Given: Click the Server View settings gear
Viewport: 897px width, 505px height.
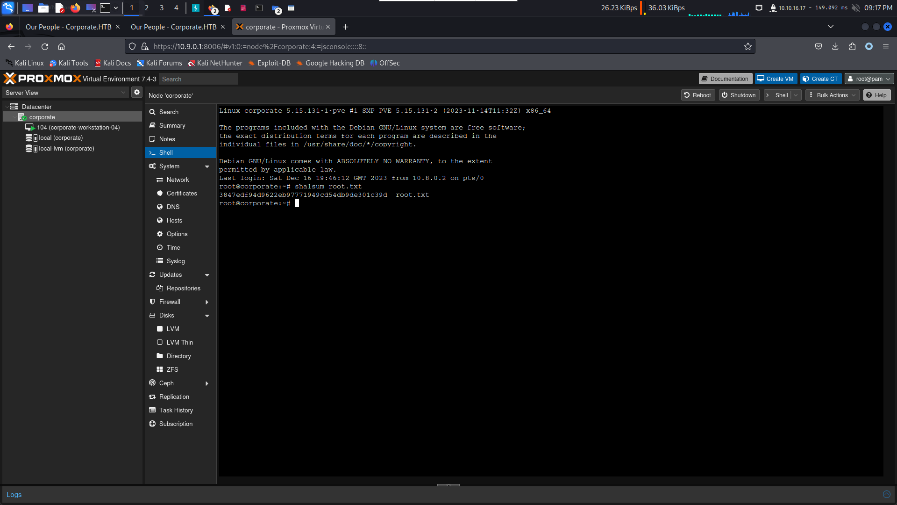Looking at the screenshot, I should tap(136, 92).
